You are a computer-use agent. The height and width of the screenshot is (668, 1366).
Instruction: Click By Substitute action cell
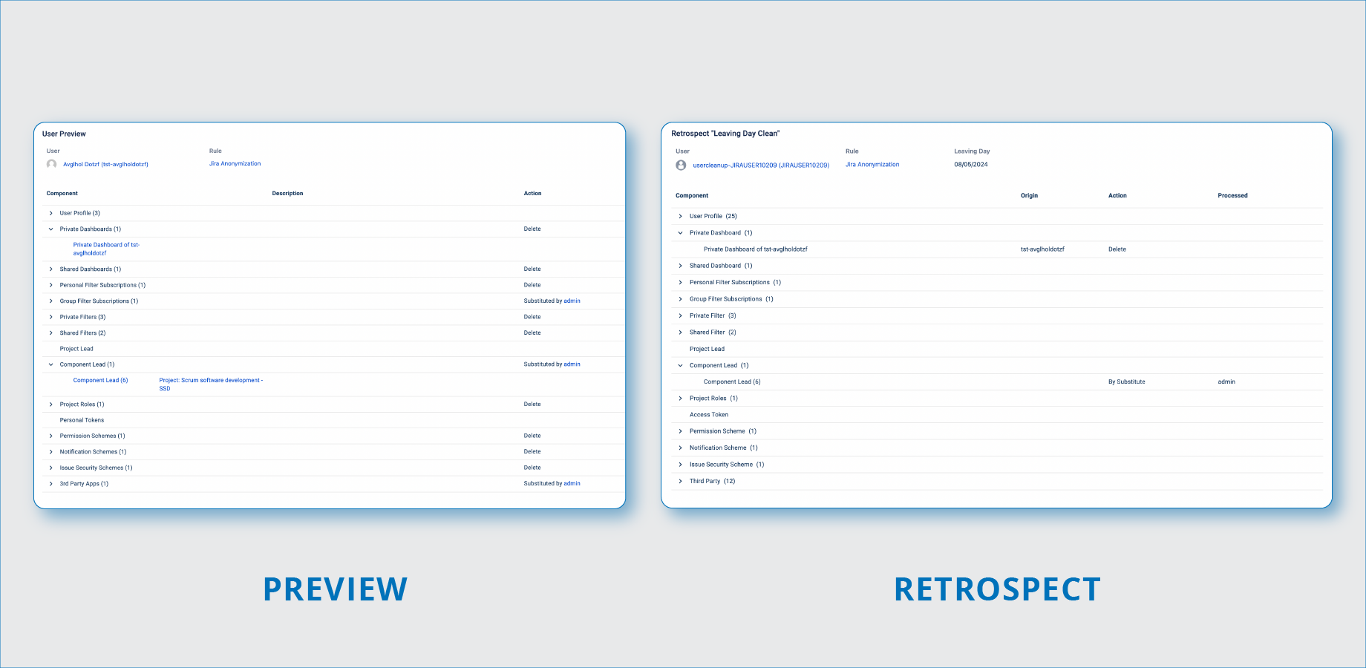tap(1126, 382)
